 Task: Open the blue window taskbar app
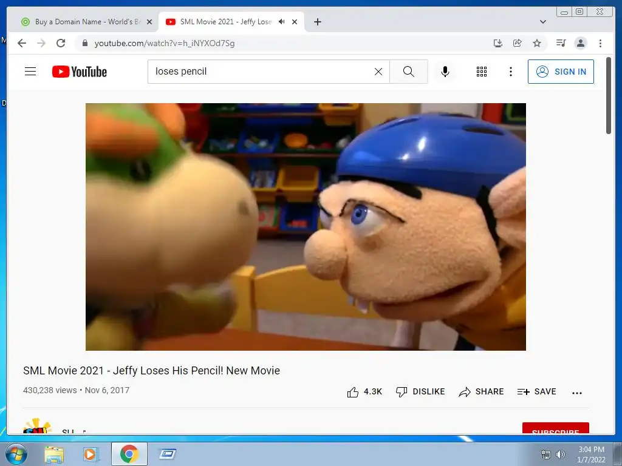(x=168, y=454)
